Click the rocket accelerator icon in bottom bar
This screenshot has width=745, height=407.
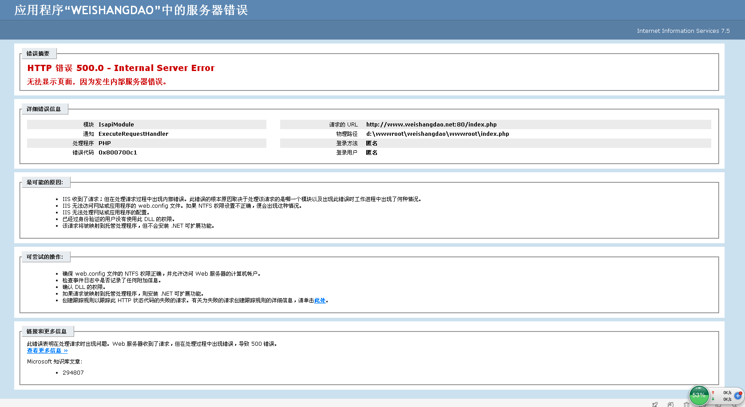(655, 404)
